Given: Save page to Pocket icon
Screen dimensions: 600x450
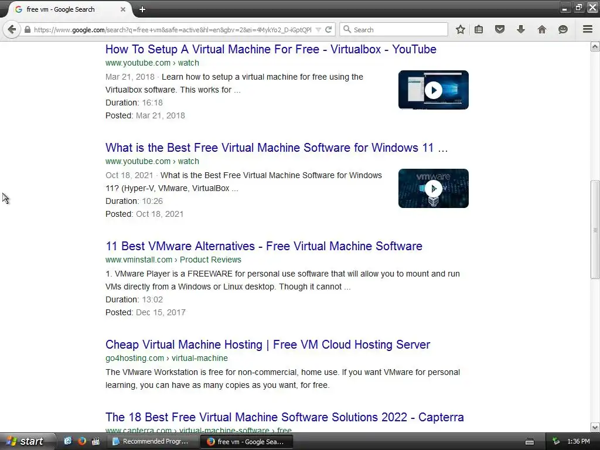Looking at the screenshot, I should point(500,29).
